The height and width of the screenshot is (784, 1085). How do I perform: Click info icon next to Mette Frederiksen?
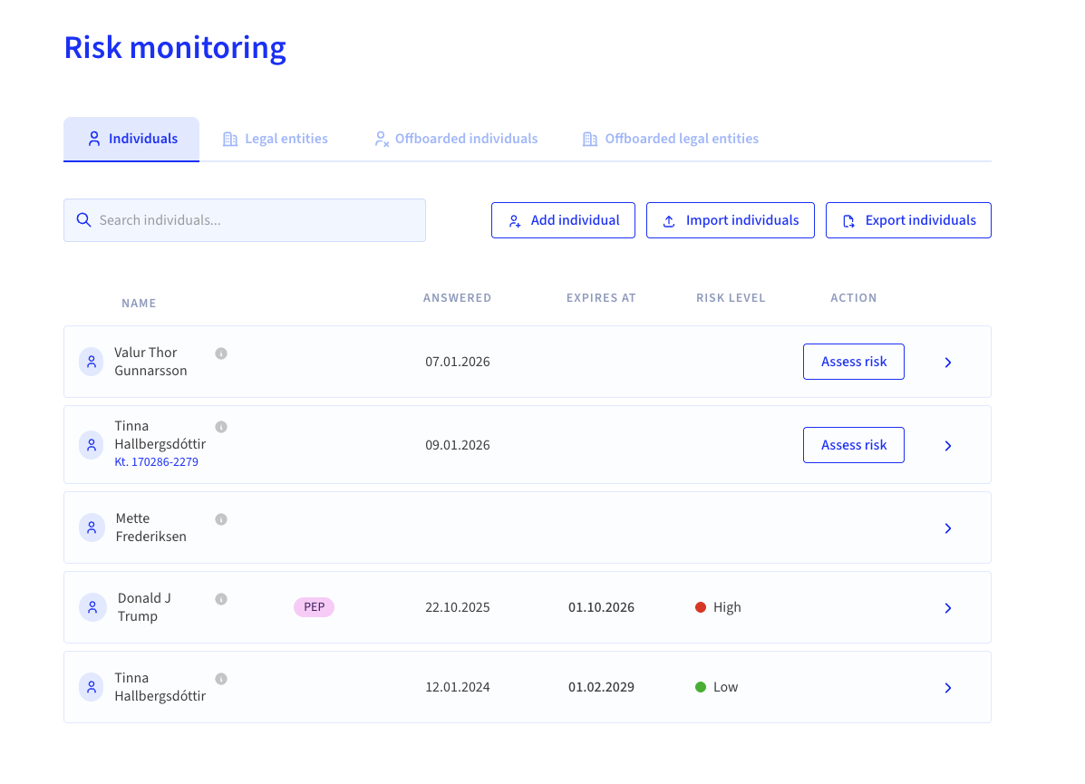(221, 519)
